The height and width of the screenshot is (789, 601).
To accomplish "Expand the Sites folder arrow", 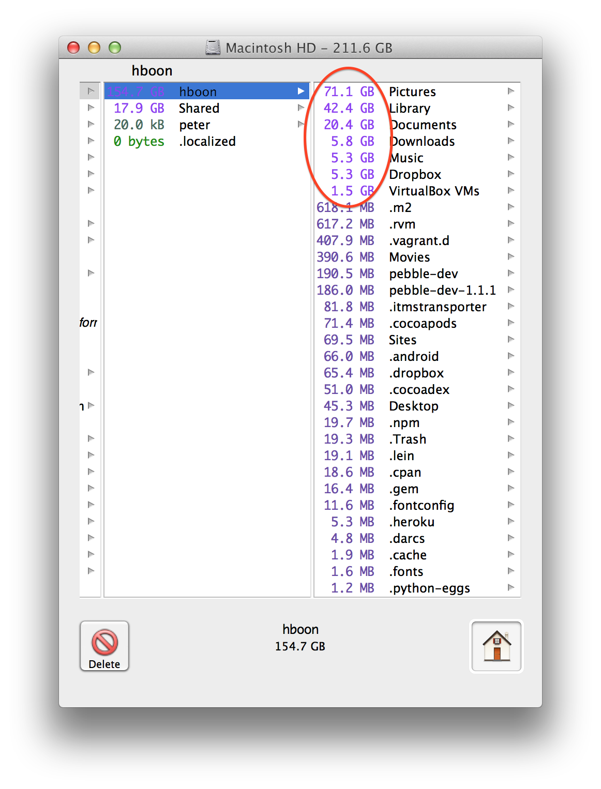I will [x=511, y=339].
